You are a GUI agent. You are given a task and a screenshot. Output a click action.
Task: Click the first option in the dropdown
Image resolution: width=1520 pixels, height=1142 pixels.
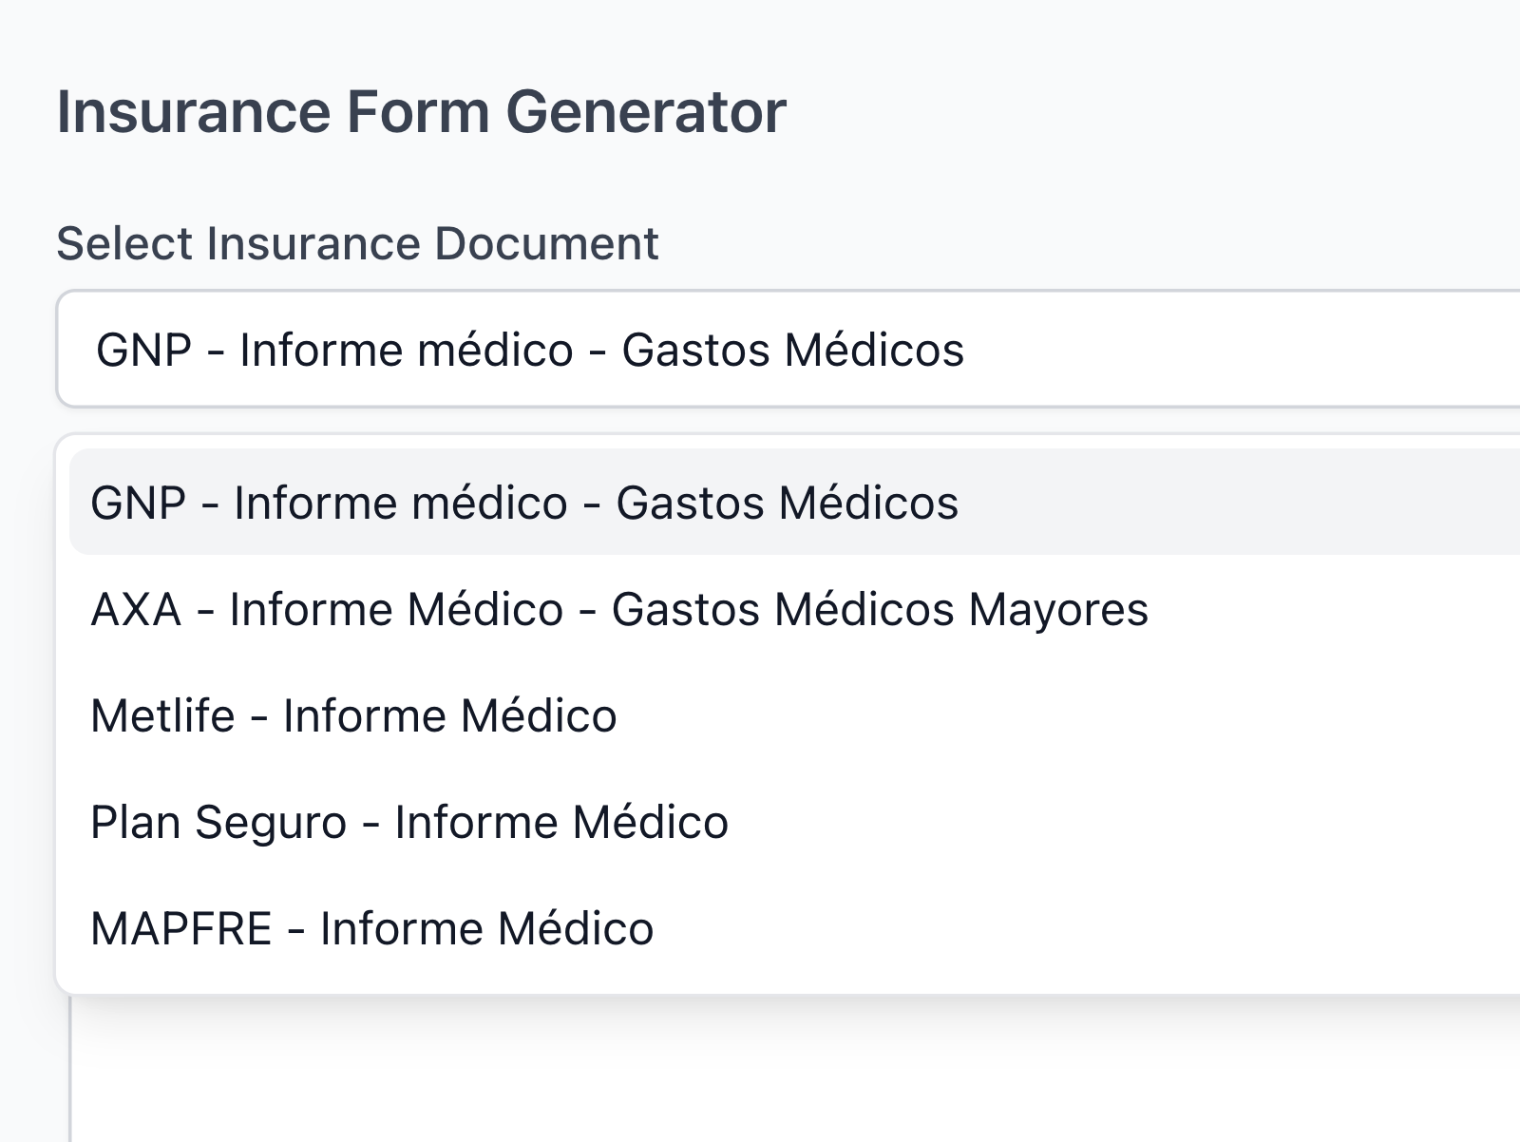pyautogui.click(x=522, y=502)
